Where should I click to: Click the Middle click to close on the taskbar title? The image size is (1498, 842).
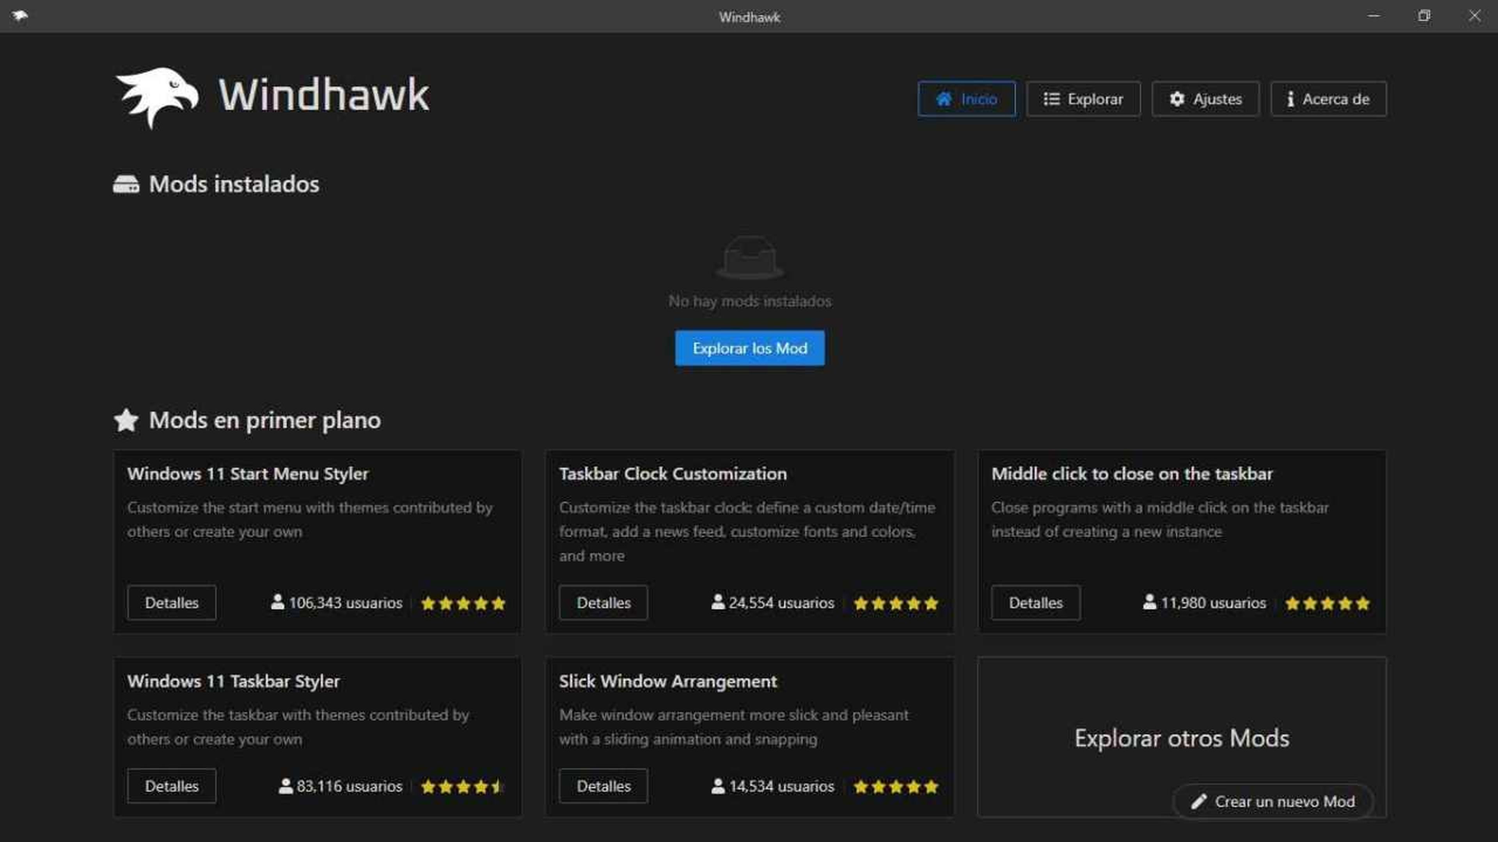pyautogui.click(x=1132, y=474)
